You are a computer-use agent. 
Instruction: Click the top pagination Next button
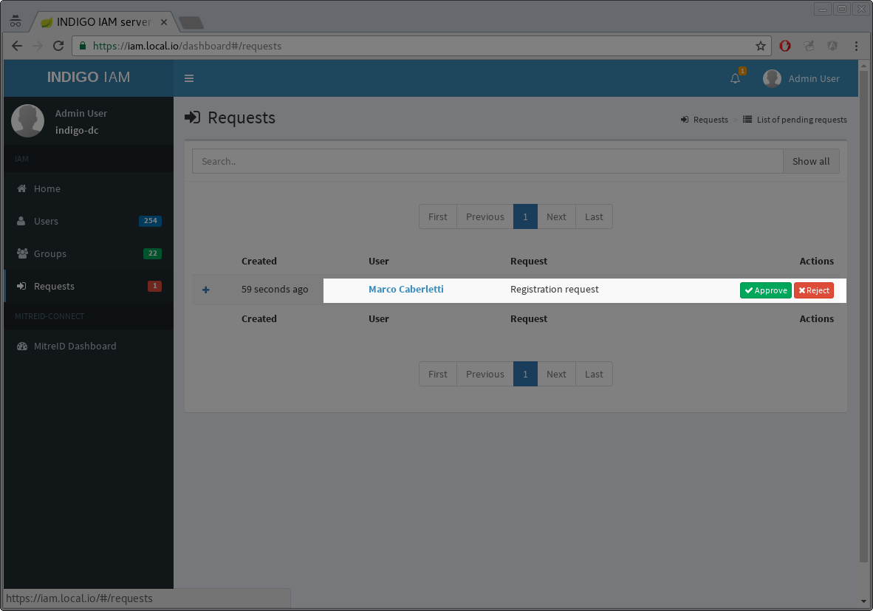coord(556,216)
